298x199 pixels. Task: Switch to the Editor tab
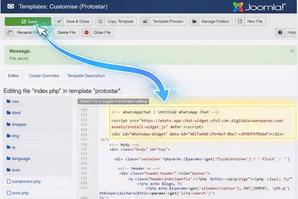pyautogui.click(x=14, y=76)
